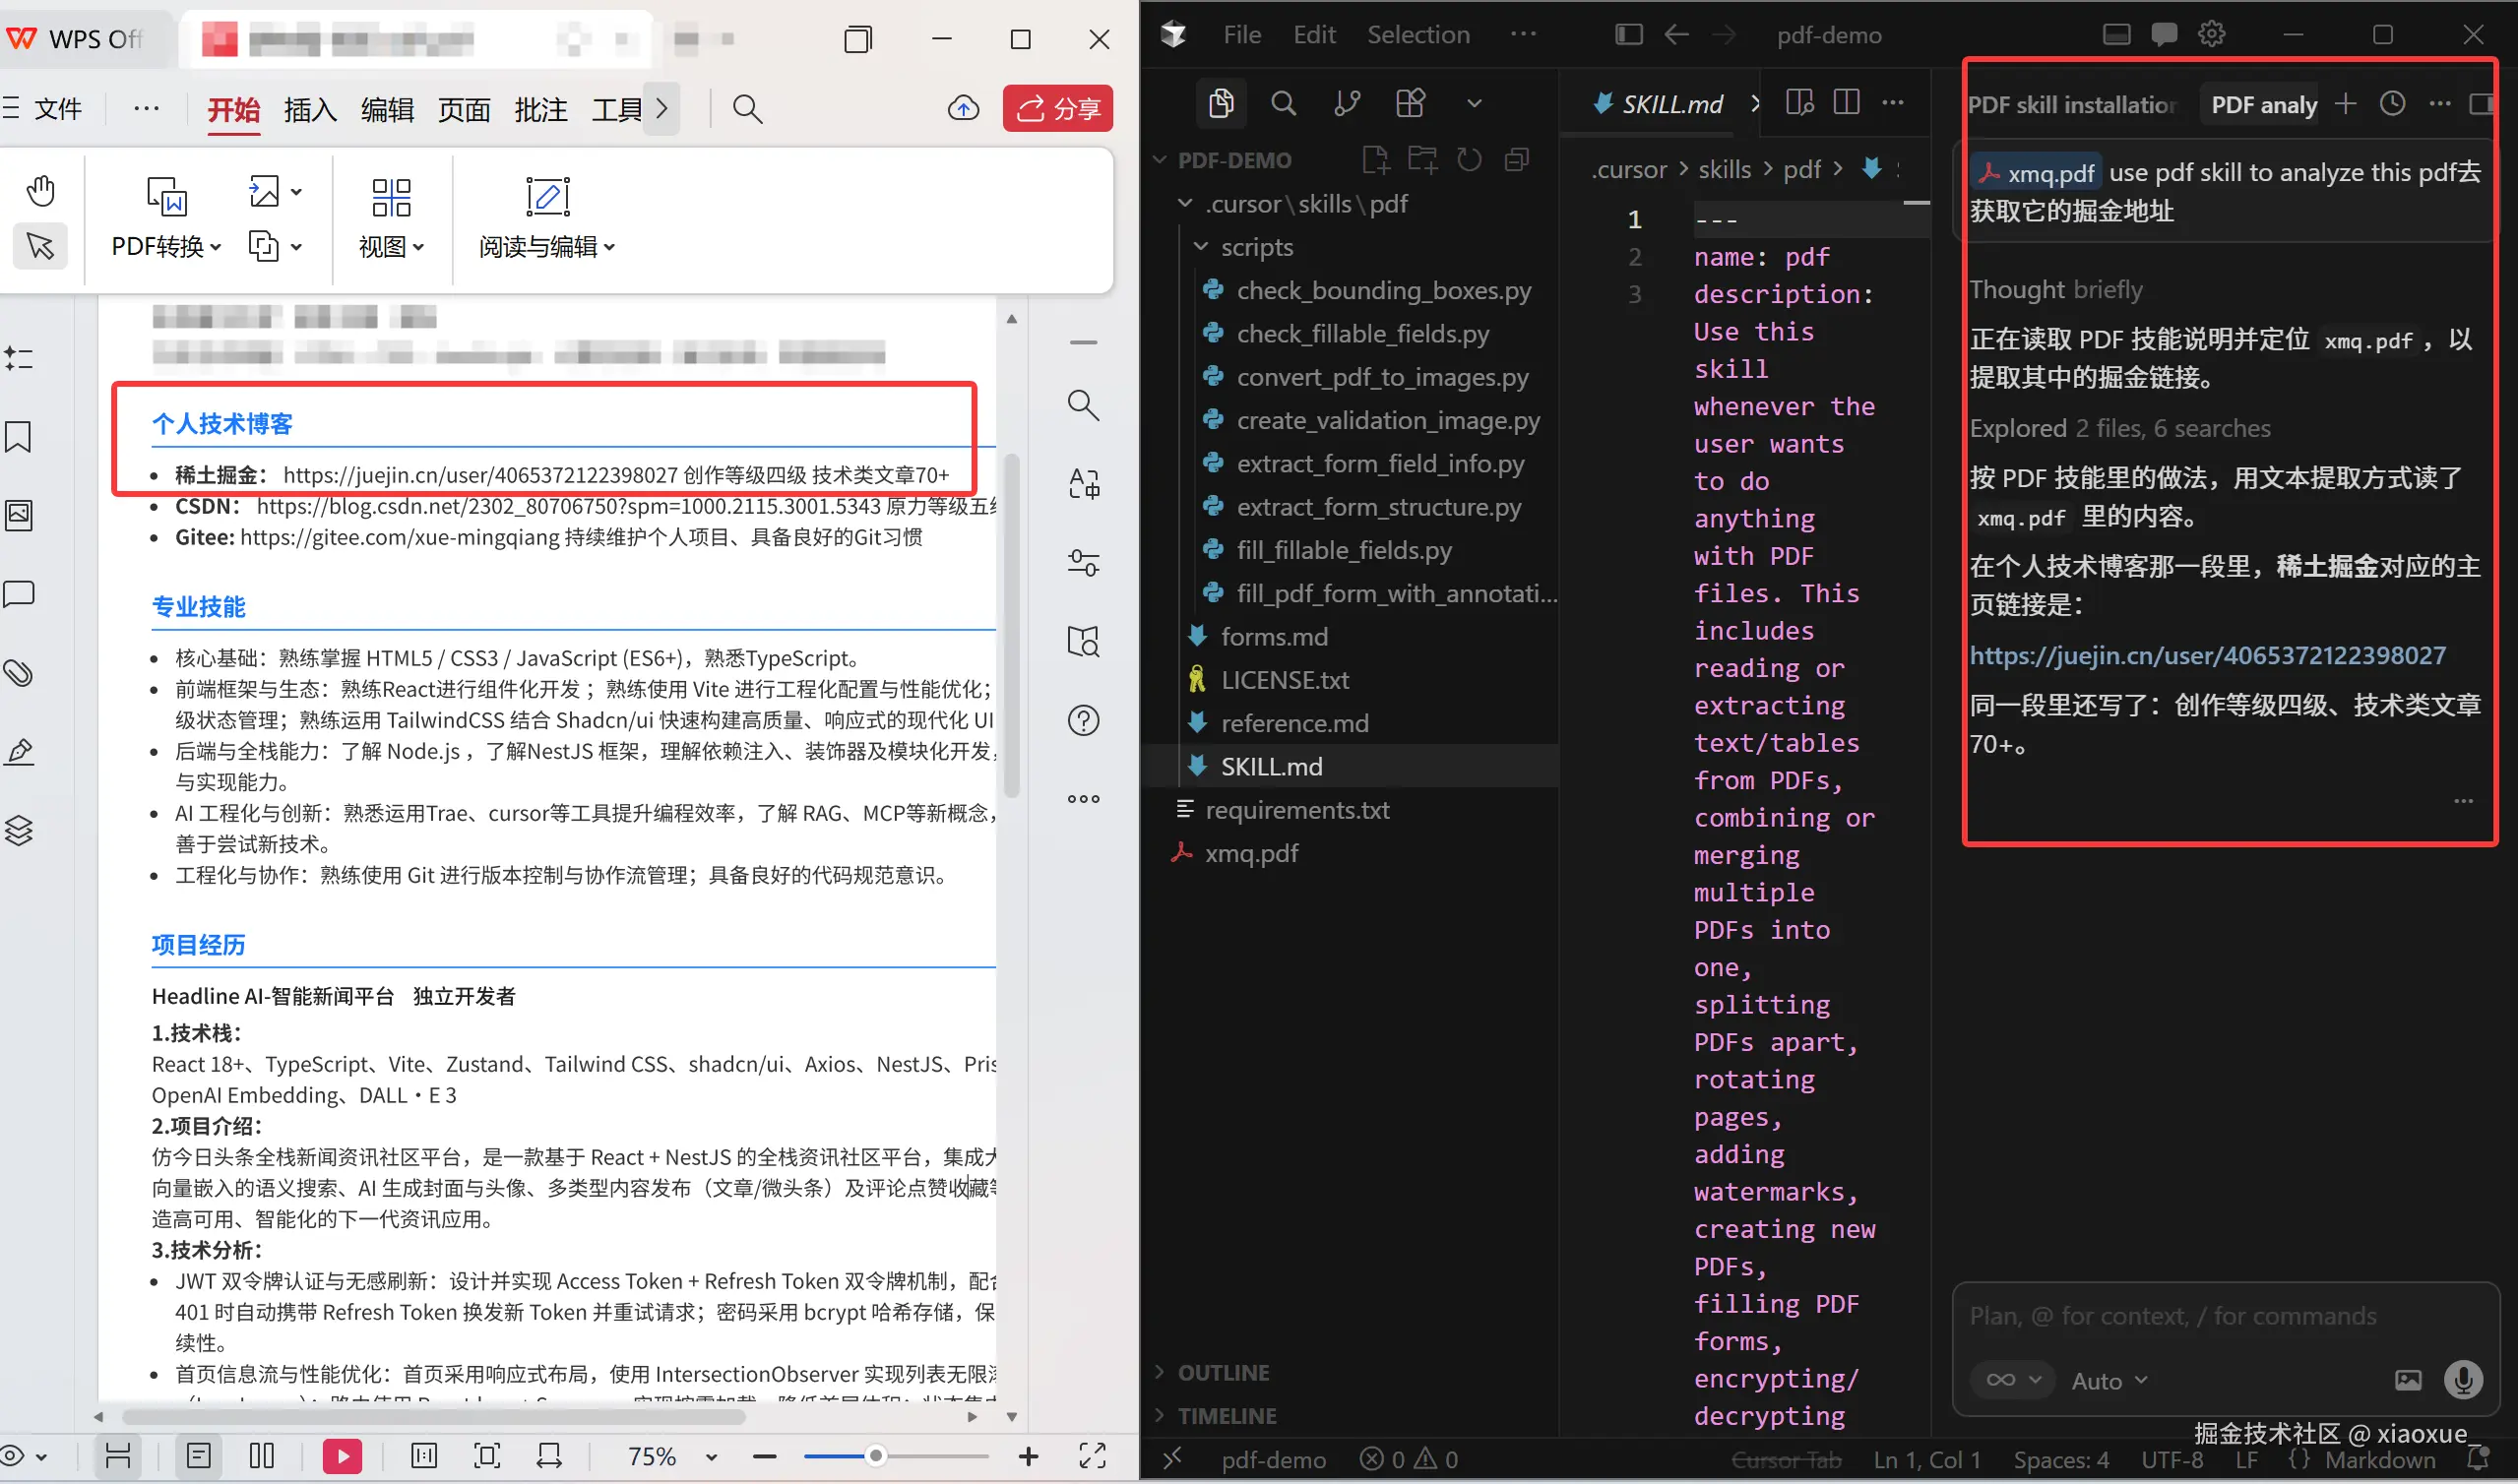Create a new file in PDF-DEMO explorer
This screenshot has width=2518, height=1484.
click(1375, 159)
